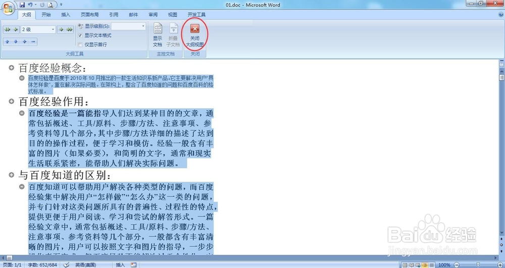Promote the outline item one level
Screen dimensions: 505x268
tap(16, 30)
